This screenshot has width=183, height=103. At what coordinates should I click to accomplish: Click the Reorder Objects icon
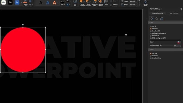point(100,1)
